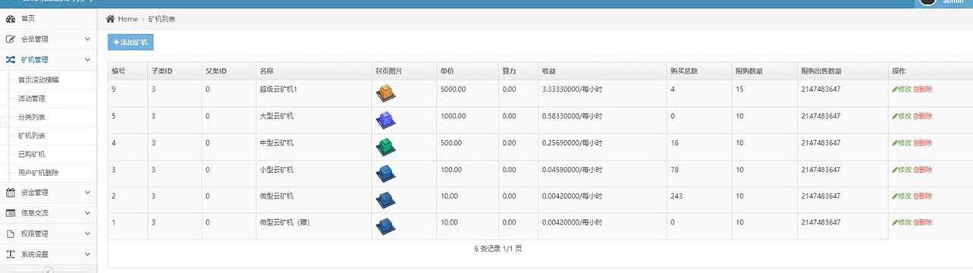Click the 矿机管理 shuffle icon in sidebar
Viewport: 973px width, 273px height.
[11, 59]
